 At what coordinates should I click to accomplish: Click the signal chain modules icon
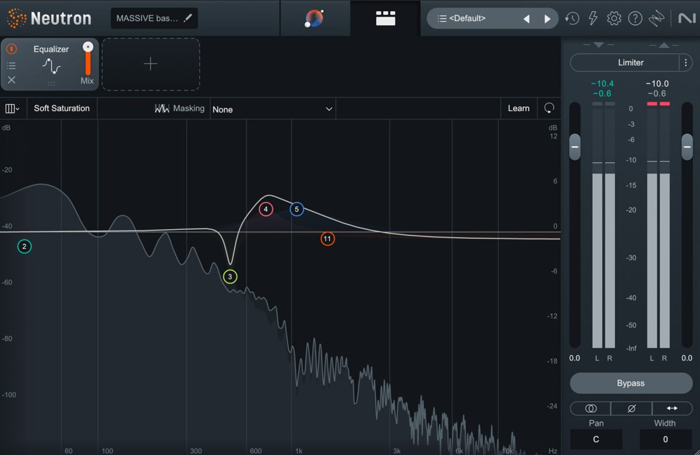pyautogui.click(x=386, y=18)
